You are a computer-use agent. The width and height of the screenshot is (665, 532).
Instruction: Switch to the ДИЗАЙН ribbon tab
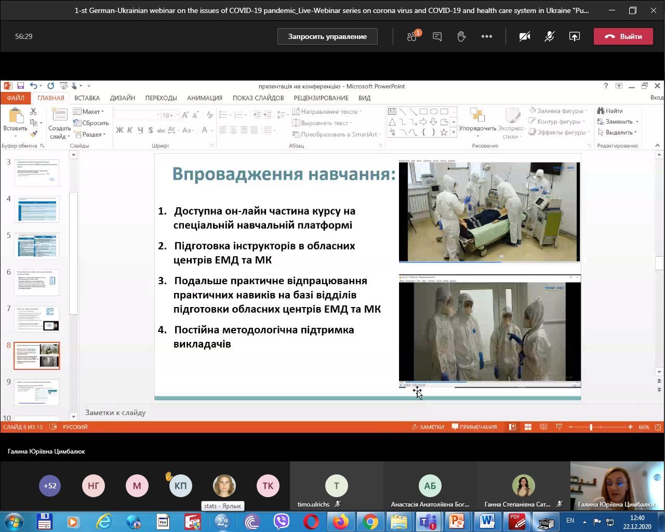coord(122,98)
